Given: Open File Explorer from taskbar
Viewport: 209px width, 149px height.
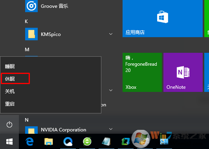Looking at the screenshot, I should coord(49,142).
